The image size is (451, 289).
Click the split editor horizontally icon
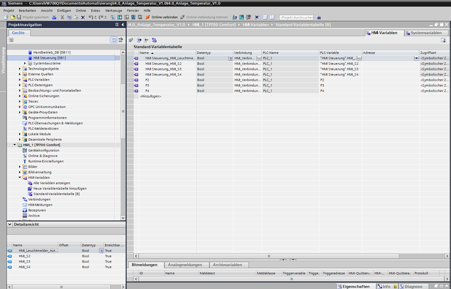(265, 17)
